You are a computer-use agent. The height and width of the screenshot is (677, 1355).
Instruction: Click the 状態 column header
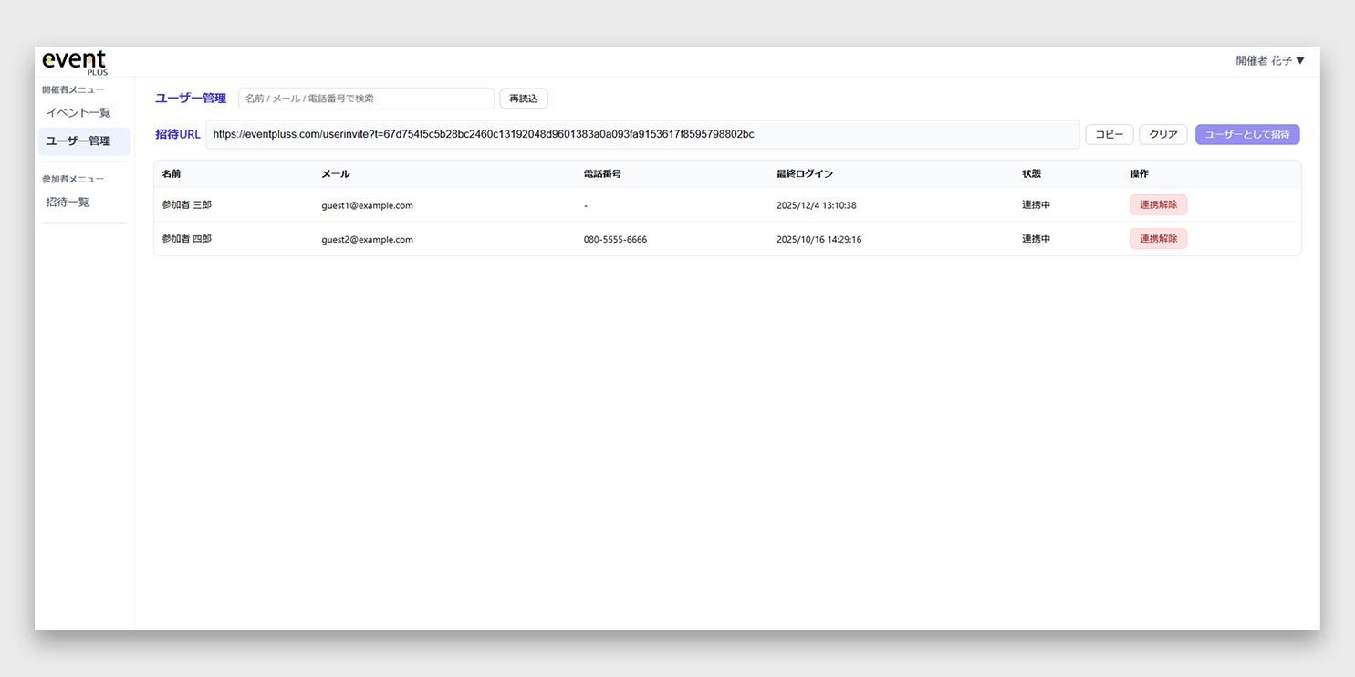tap(1031, 174)
